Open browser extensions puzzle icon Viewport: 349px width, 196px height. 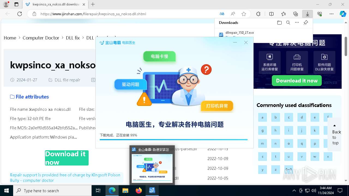(258, 14)
